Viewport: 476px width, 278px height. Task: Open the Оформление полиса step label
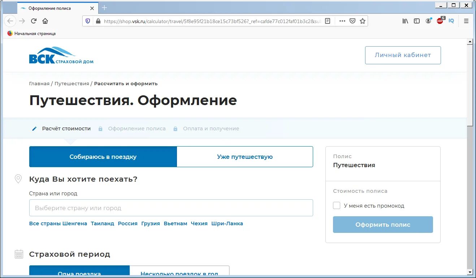click(x=137, y=129)
